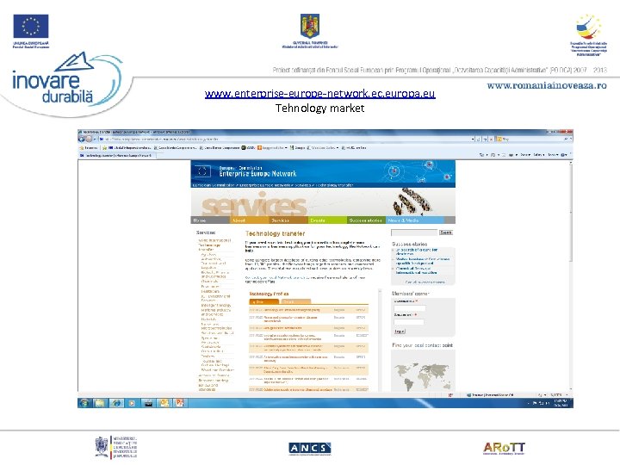Image resolution: width=620 pixels, height=465 pixels.
Task: Click the ARoTT logo at the bottom
Action: [x=504, y=448]
